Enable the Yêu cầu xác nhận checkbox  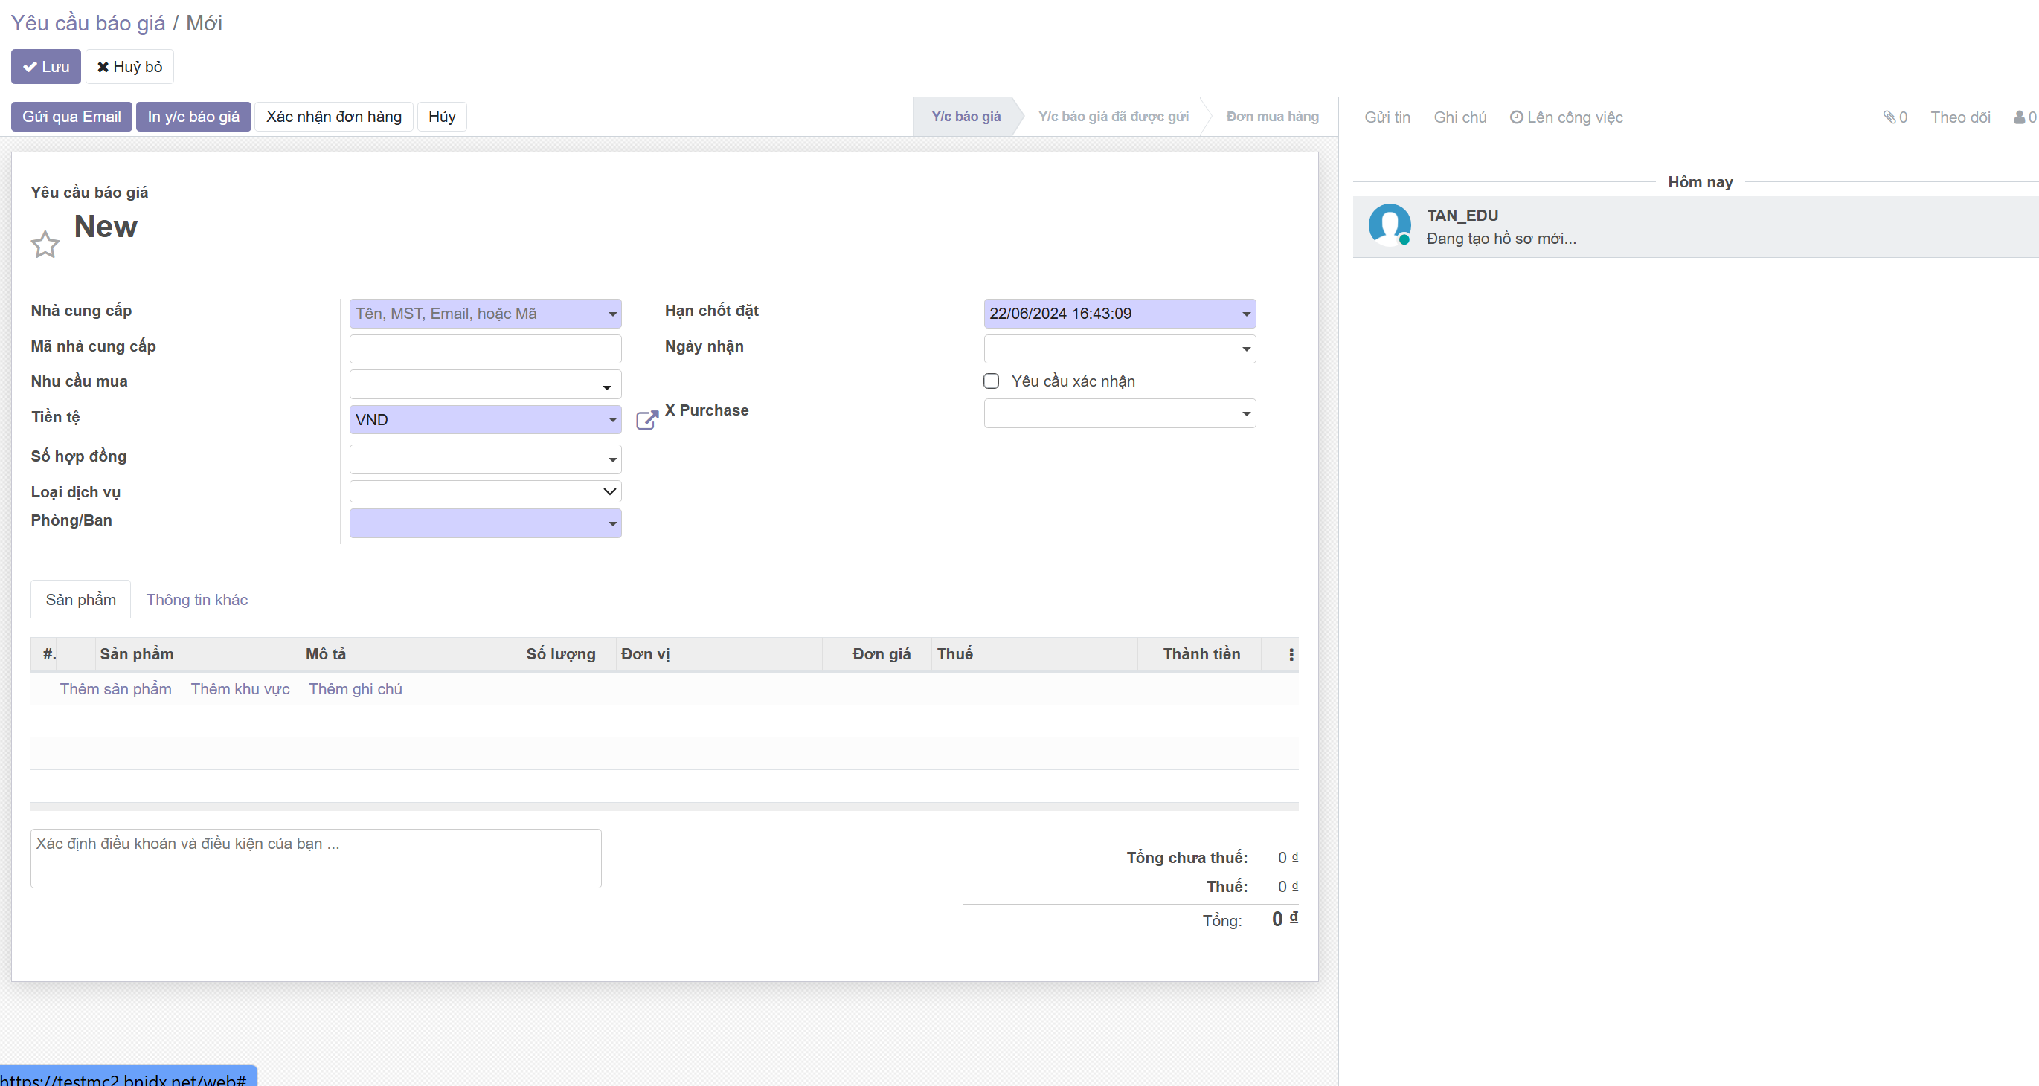click(x=991, y=381)
